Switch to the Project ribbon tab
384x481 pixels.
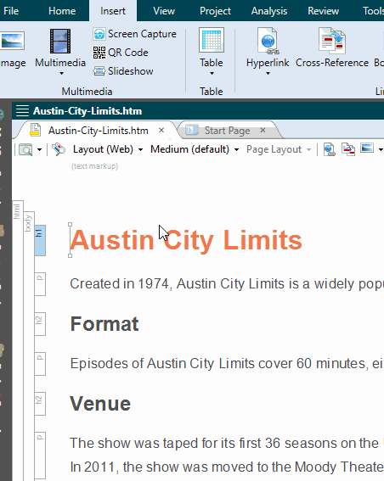pyautogui.click(x=215, y=11)
